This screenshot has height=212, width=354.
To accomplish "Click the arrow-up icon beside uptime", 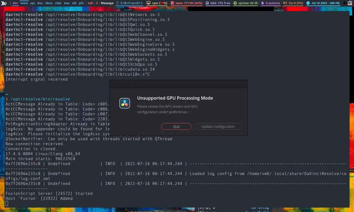I will 235,3.
